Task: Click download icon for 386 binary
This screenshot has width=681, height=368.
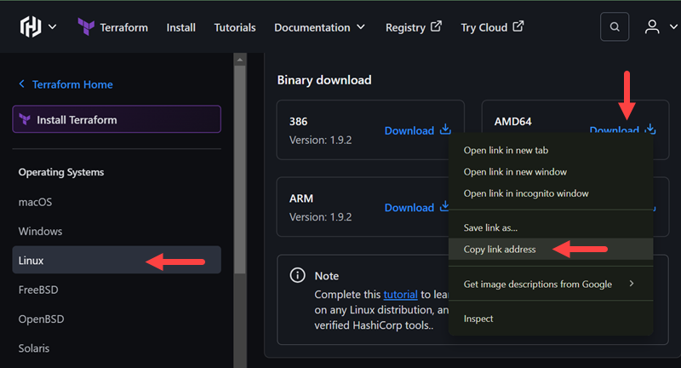Action: 445,129
